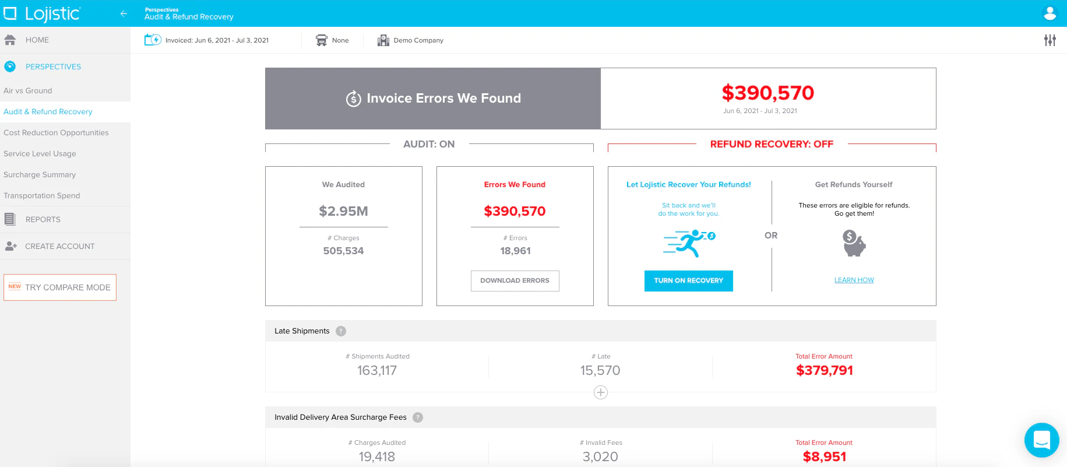Click the user profile avatar icon
This screenshot has height=467, width=1067.
[1050, 13]
